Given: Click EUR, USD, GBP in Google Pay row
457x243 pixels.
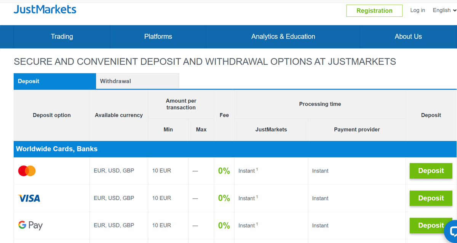Looking at the screenshot, I should [114, 226].
